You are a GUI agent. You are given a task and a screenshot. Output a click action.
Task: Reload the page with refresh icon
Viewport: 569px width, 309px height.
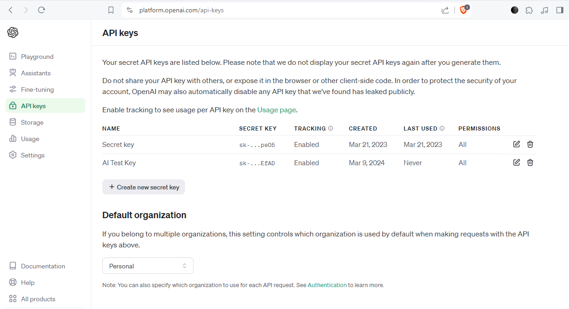[42, 10]
